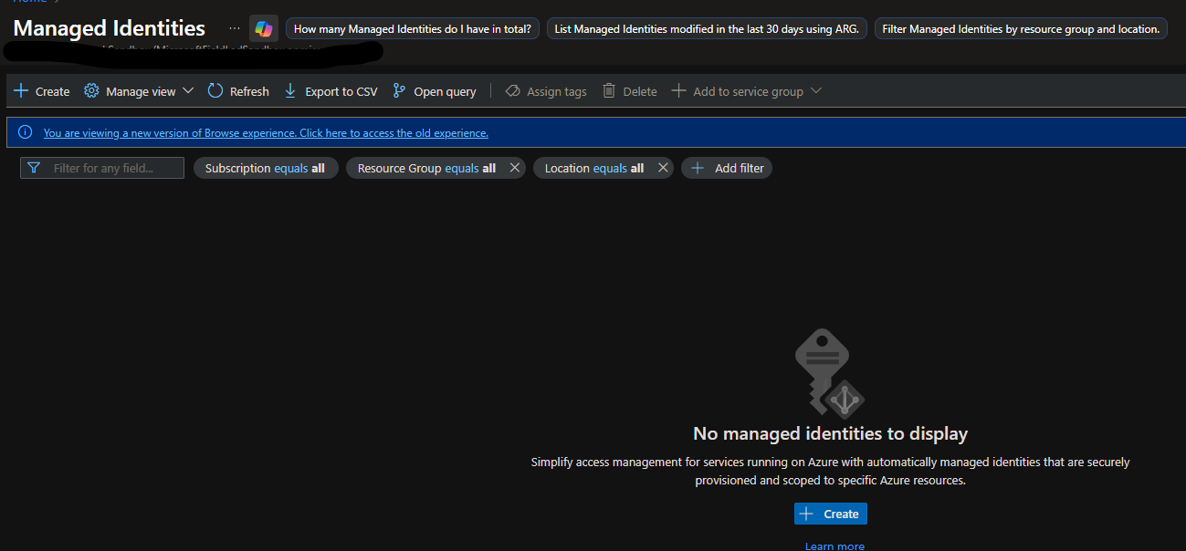
Task: Click the Assign tags toolbar item
Action: pos(546,91)
